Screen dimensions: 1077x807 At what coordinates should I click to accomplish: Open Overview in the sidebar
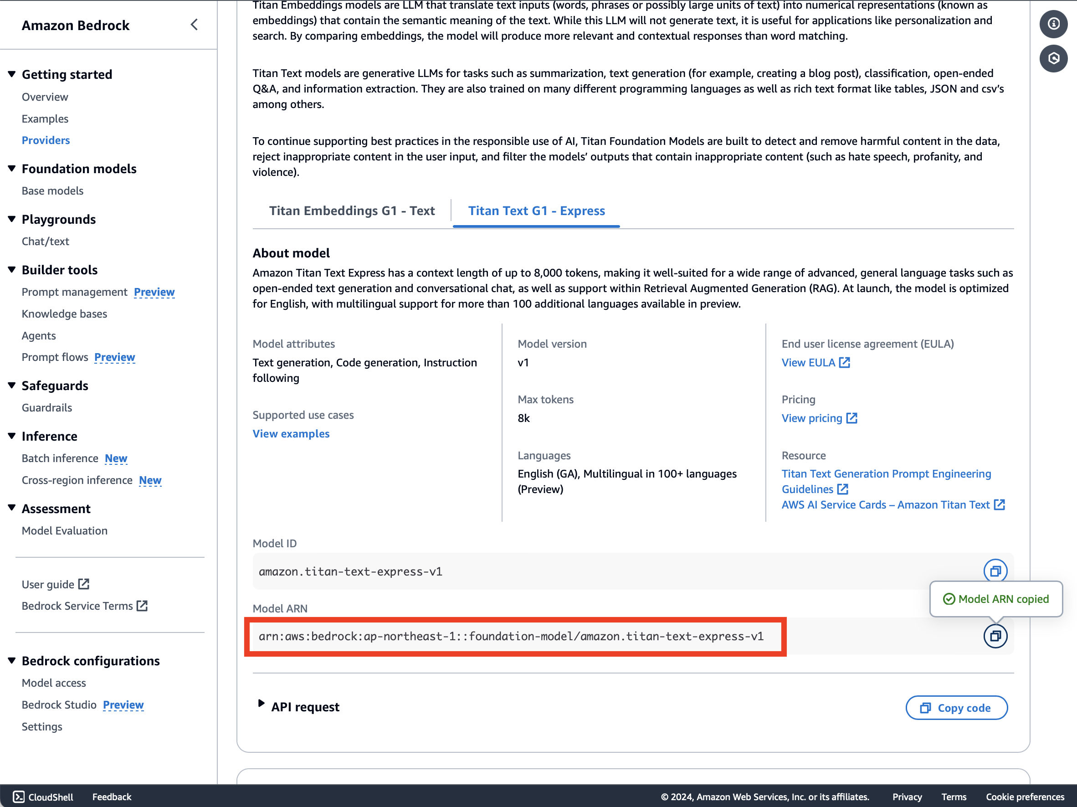[45, 97]
